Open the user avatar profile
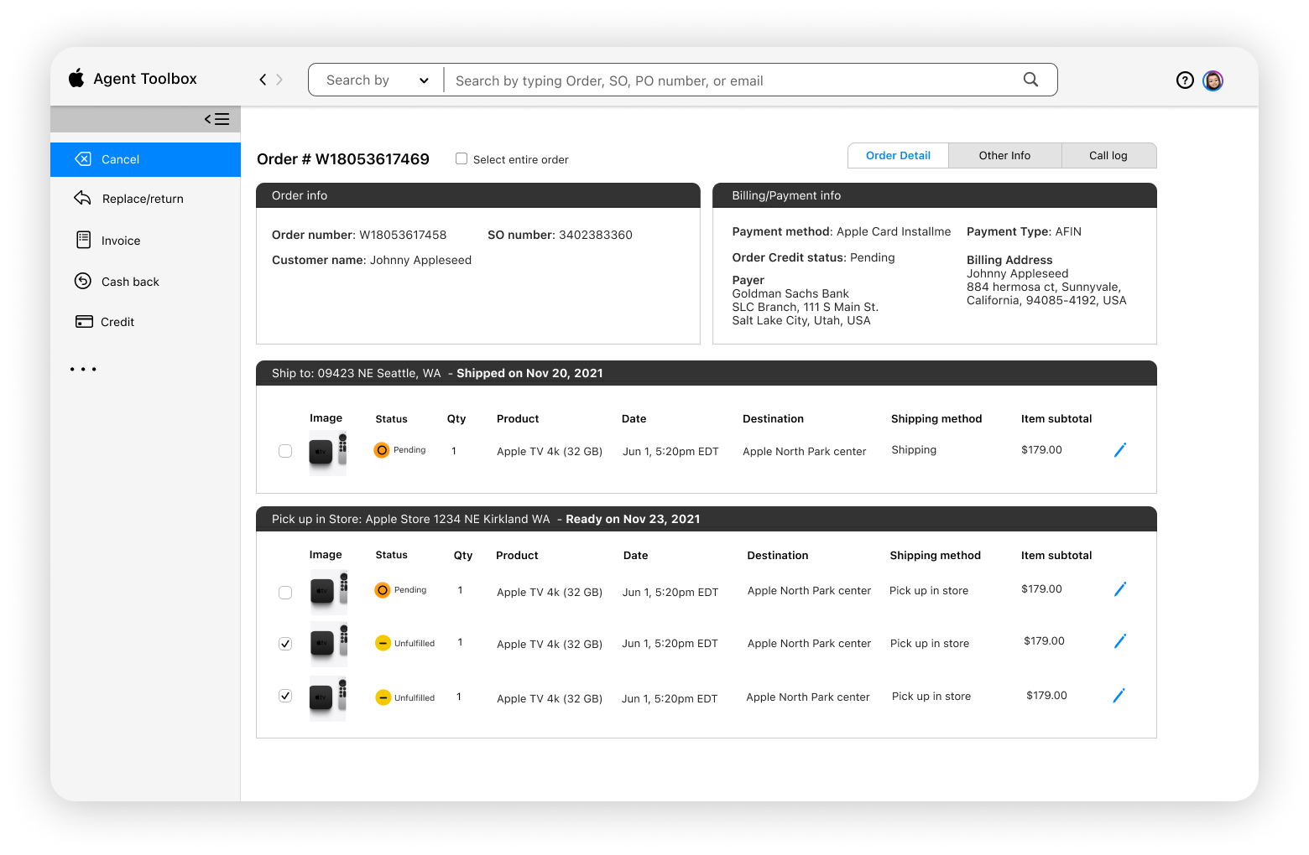Screen dimensions: 1309x855 point(1213,80)
